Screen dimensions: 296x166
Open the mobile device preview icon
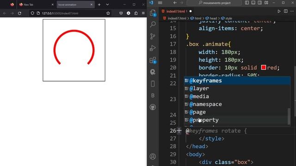pos(153,84)
